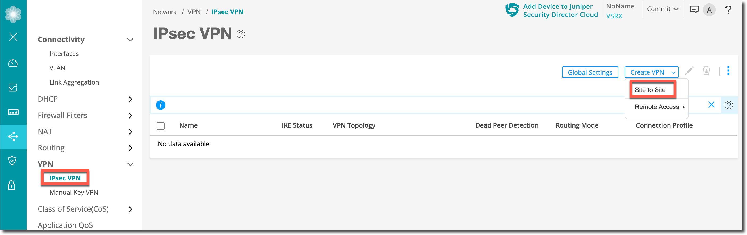The width and height of the screenshot is (747, 235).
Task: Click the Global Settings button
Action: click(x=590, y=72)
